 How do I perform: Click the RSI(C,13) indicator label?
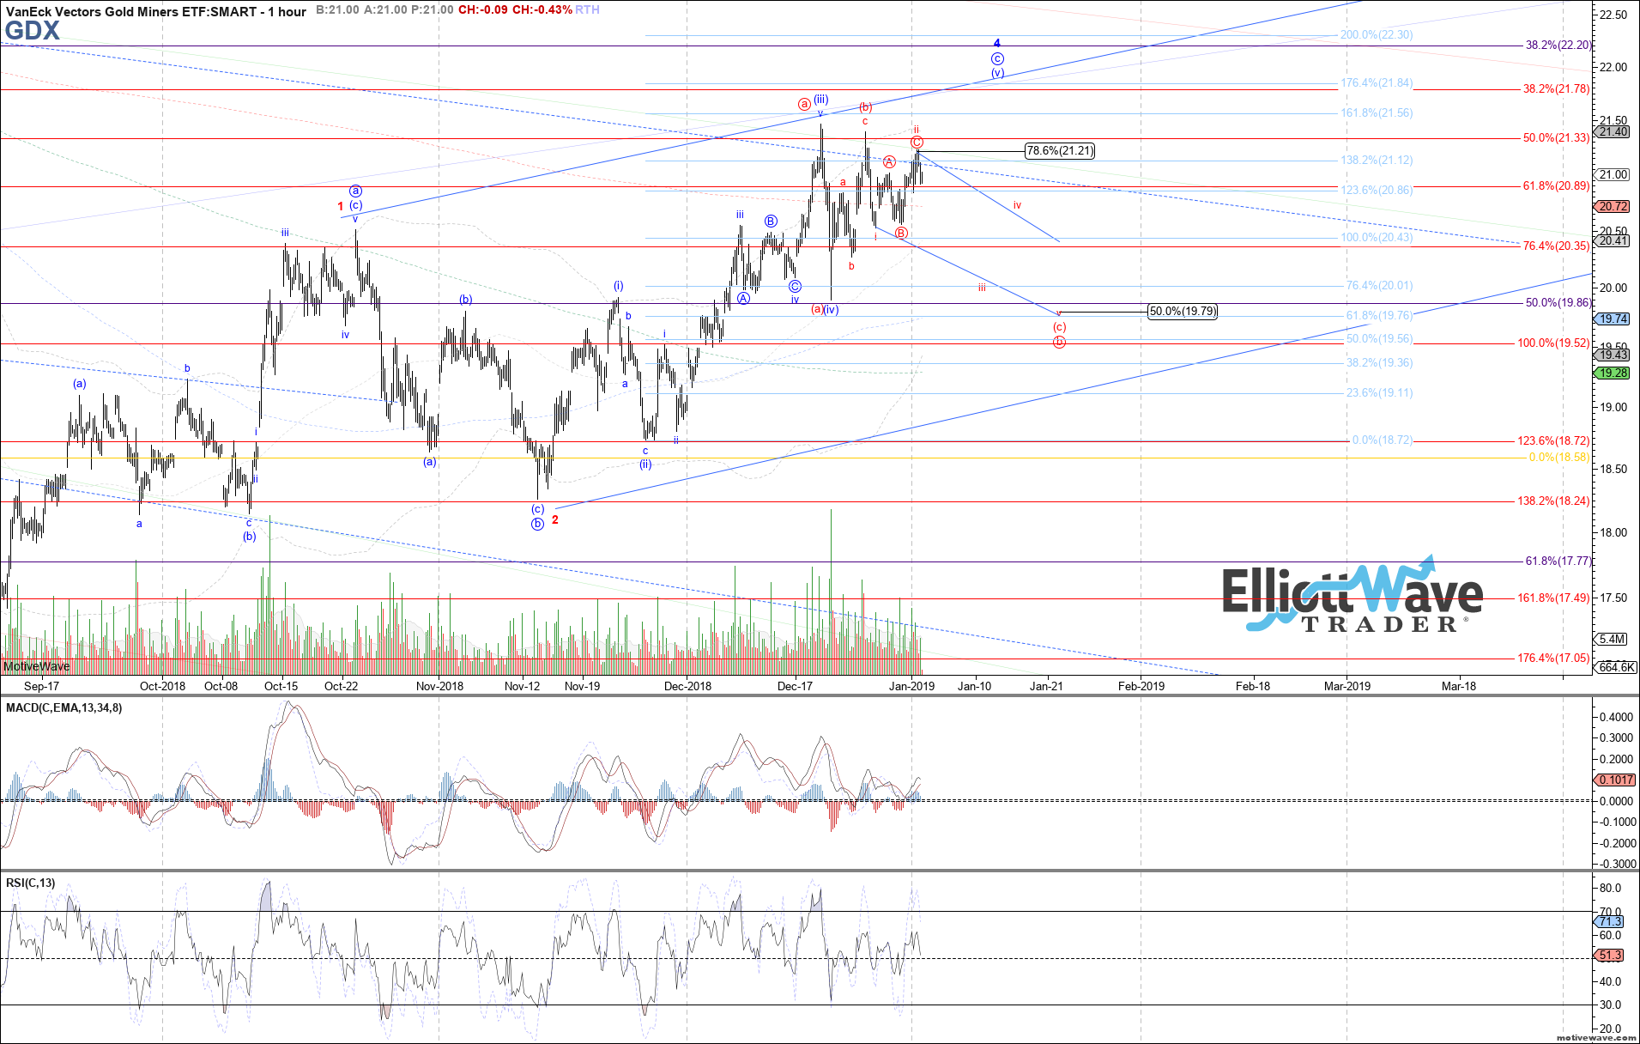tap(30, 883)
